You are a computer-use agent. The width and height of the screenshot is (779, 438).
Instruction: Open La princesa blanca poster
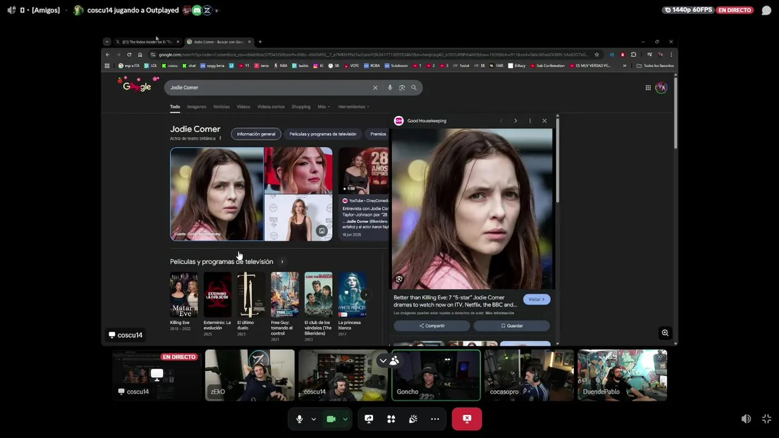(352, 294)
